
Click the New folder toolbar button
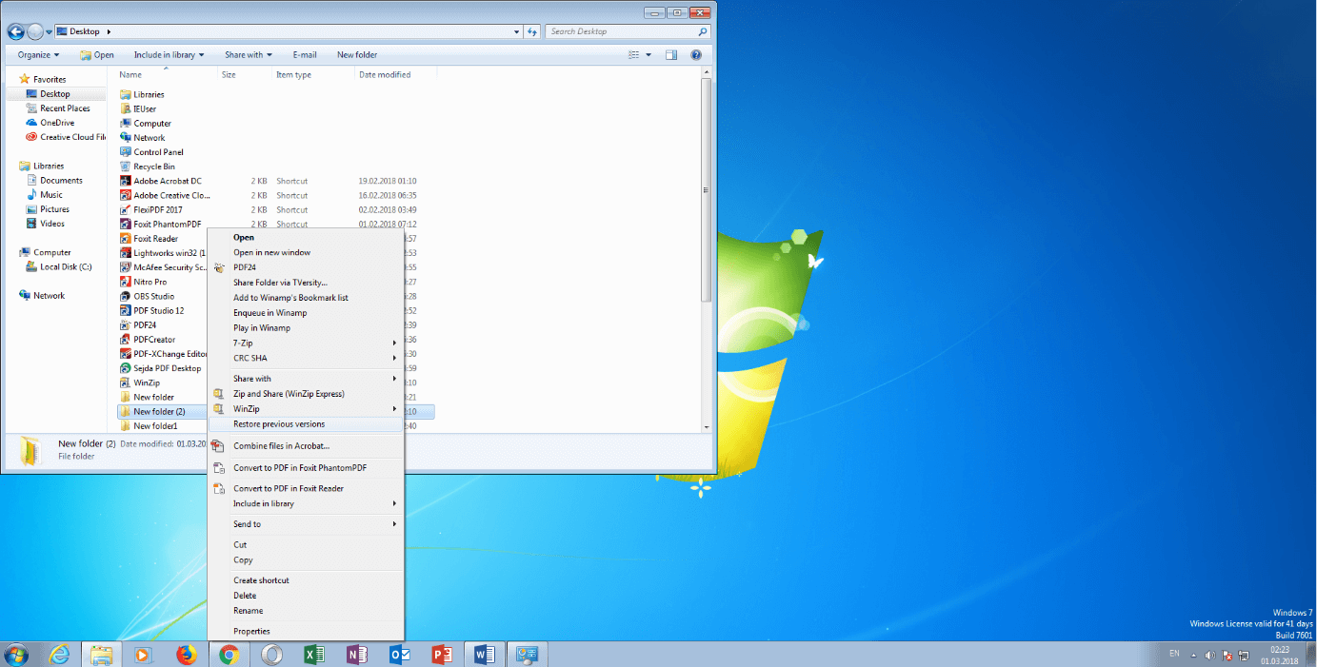pyautogui.click(x=357, y=55)
